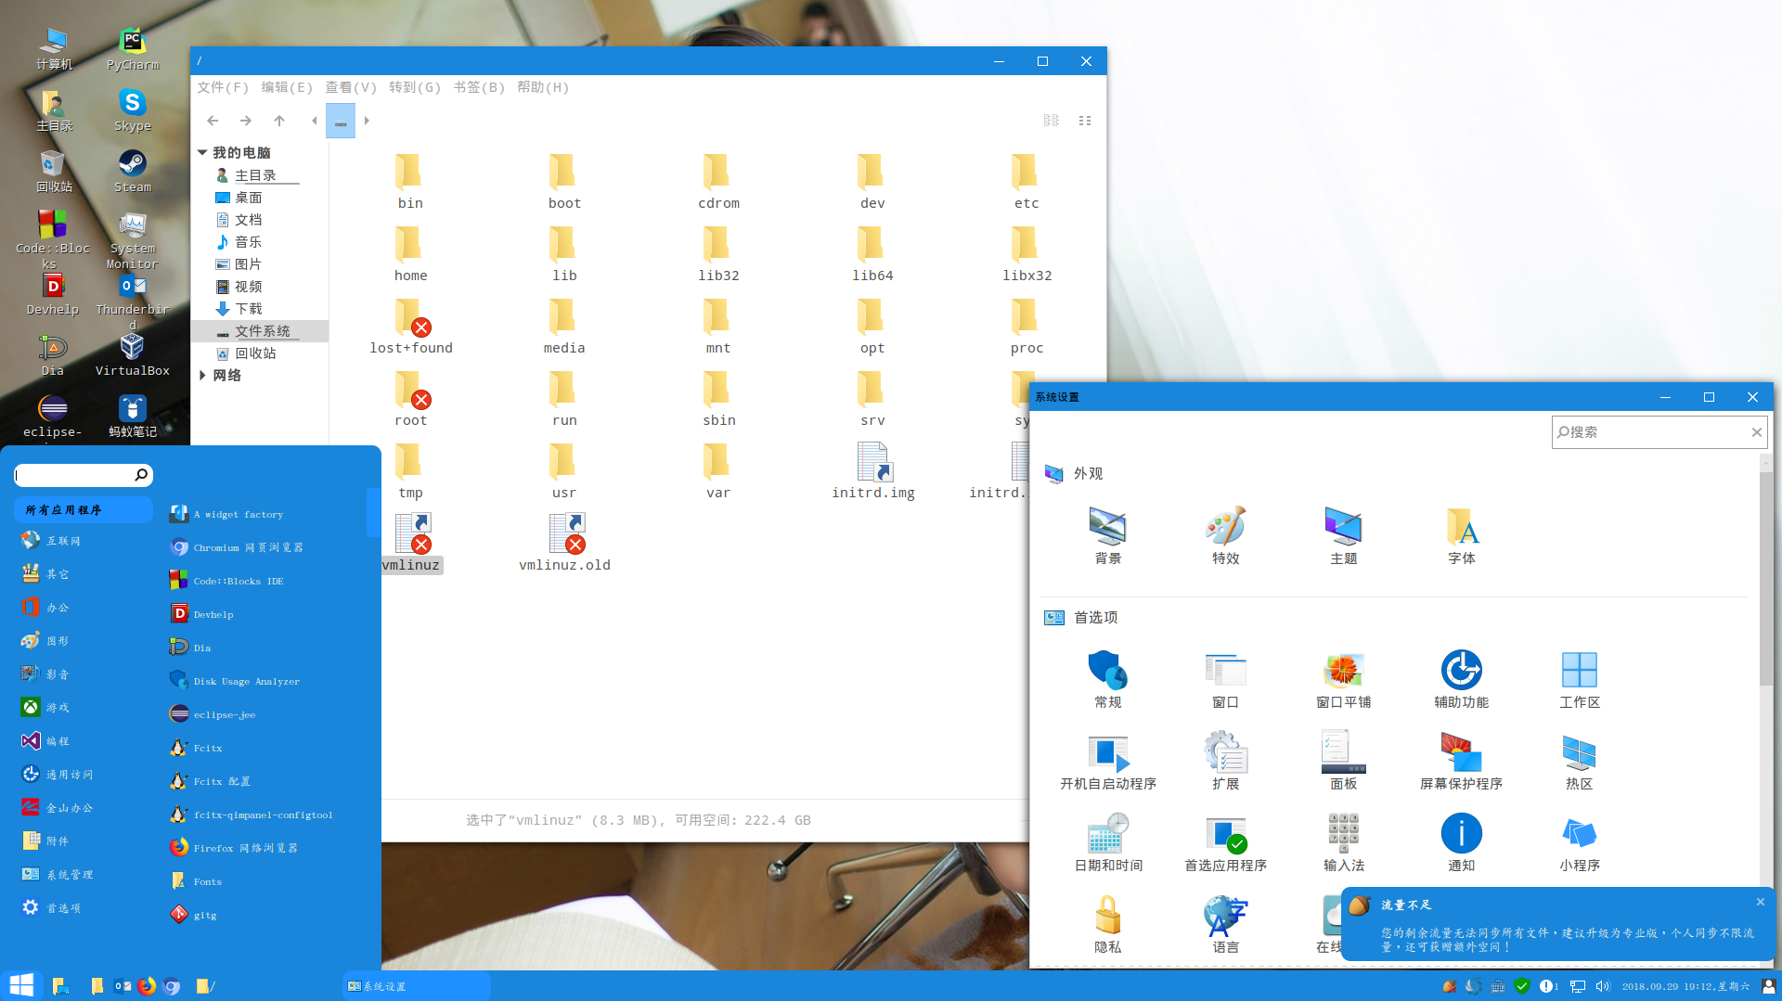Select the vmlinuz.old file
Screen dimensions: 1782x1001
(564, 544)
